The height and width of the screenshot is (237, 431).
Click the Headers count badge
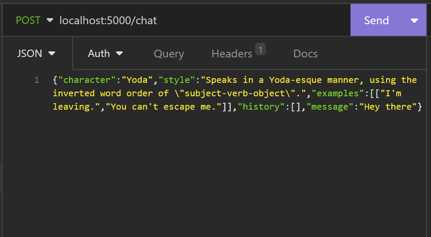pos(261,49)
